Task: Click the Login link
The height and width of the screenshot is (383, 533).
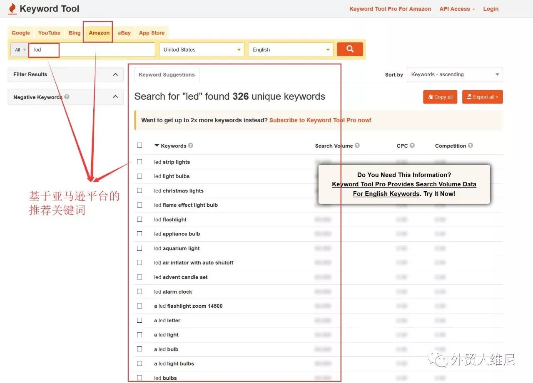Action: [x=491, y=9]
